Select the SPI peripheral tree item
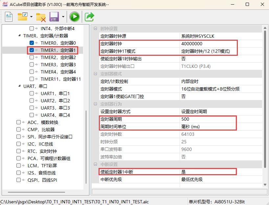The width and height of the screenshot is (269, 205). (50, 137)
